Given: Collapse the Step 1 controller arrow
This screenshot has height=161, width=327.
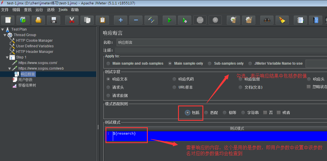Looking at the screenshot, I should pos(7,57).
